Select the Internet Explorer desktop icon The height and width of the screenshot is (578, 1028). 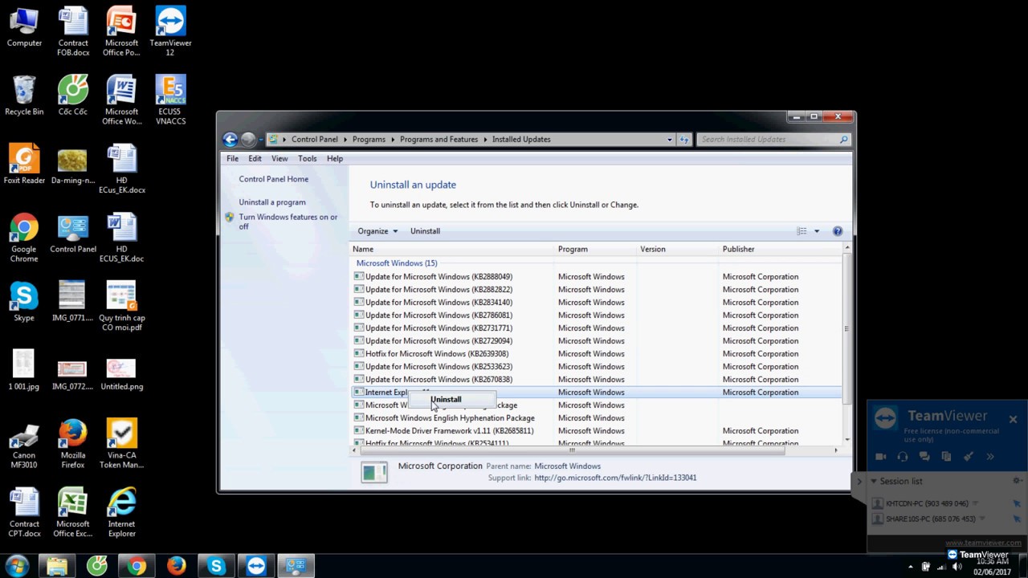click(x=122, y=512)
